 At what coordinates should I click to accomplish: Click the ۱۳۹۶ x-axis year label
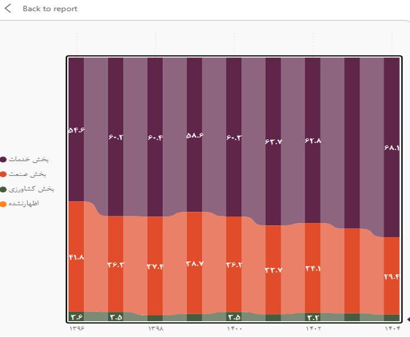point(77,328)
